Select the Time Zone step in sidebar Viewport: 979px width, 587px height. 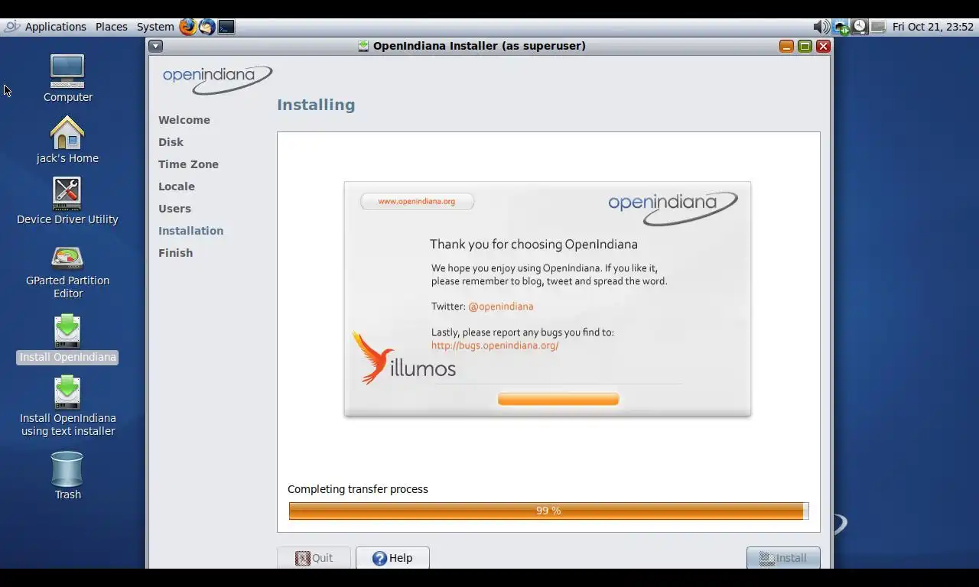pyautogui.click(x=188, y=164)
